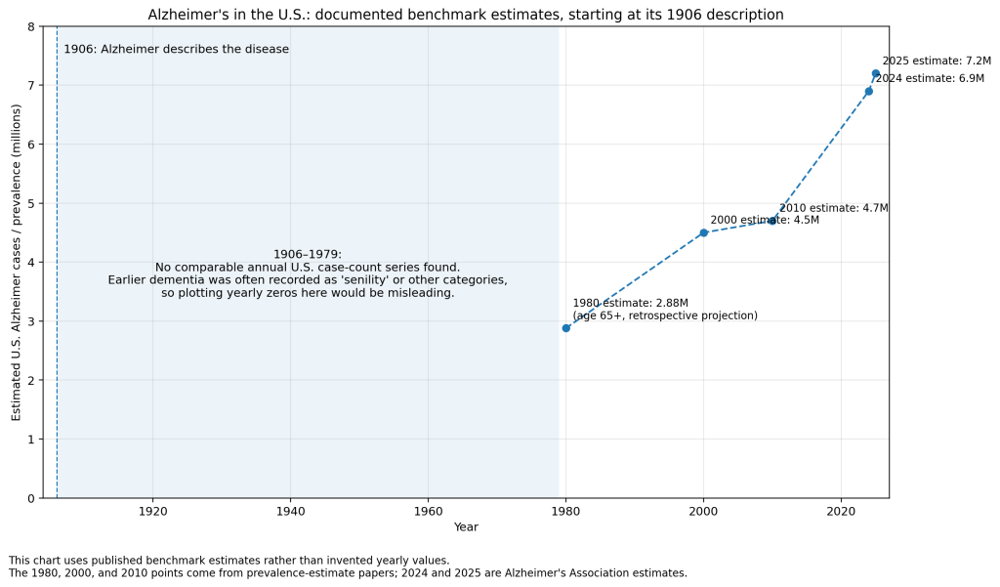The image size is (1000, 587).
Task: Click the '1906–1979' explanatory note heading
Action: coord(307,254)
